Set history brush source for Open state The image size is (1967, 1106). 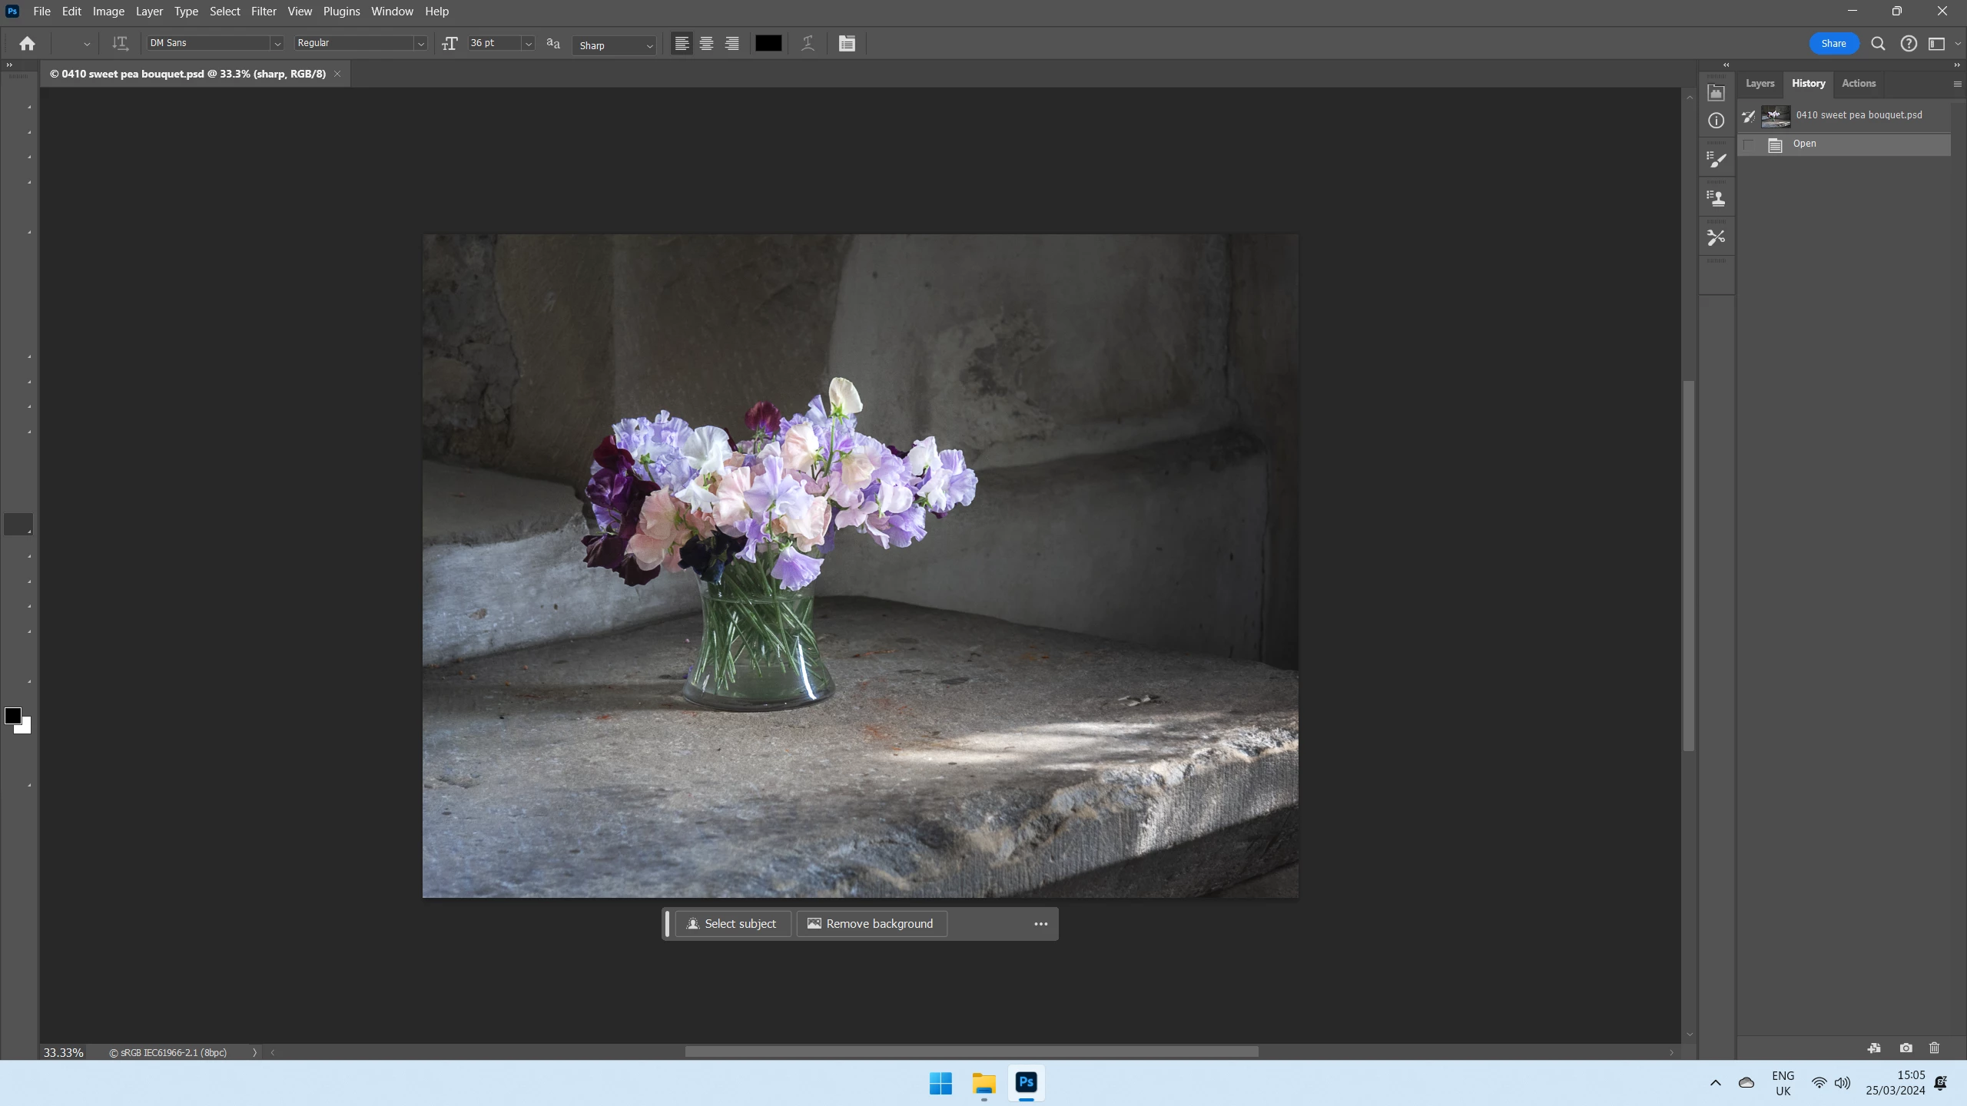click(1750, 144)
